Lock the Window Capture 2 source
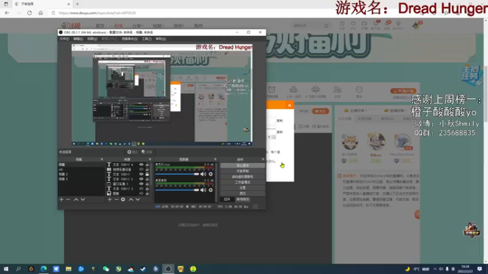The width and height of the screenshot is (488, 274). [x=147, y=184]
